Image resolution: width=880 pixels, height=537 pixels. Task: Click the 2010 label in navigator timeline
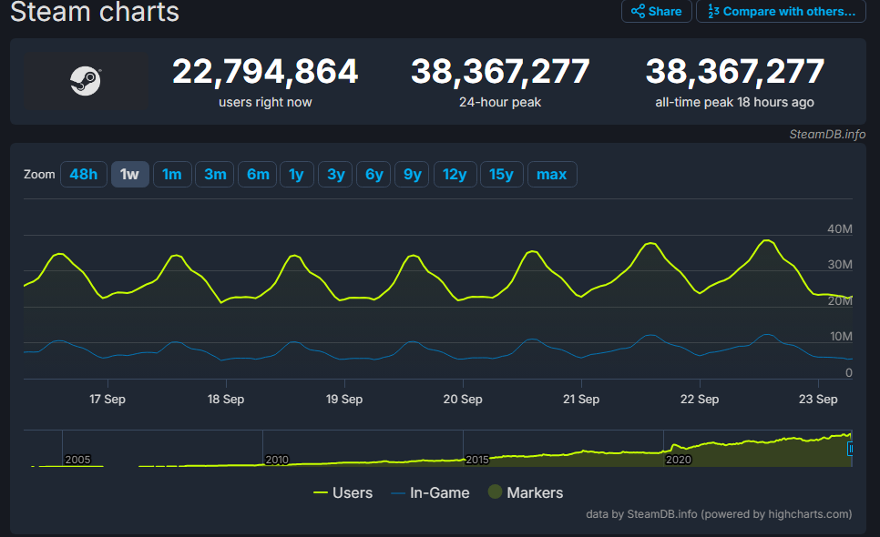tap(277, 460)
